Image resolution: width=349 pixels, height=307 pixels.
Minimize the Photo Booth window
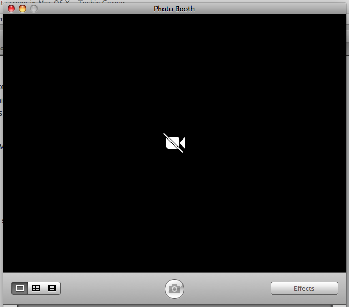[x=23, y=9]
